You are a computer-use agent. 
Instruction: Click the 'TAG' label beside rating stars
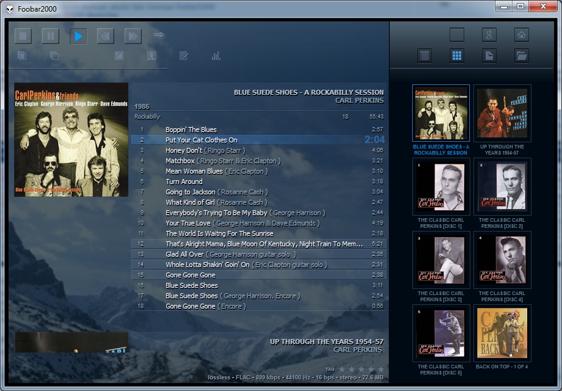click(x=330, y=369)
